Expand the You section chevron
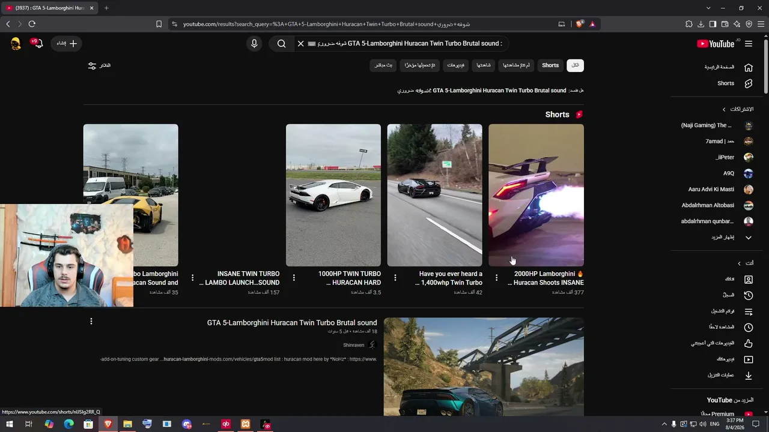This screenshot has width=769, height=432. [739, 263]
